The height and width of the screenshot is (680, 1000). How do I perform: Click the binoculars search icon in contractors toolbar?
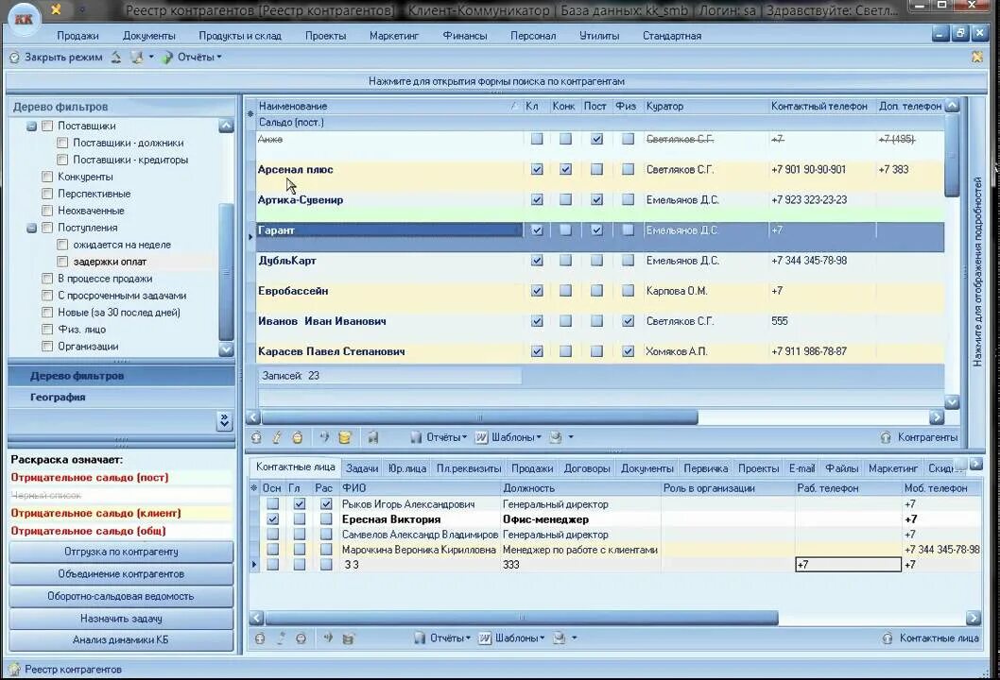coord(373,437)
